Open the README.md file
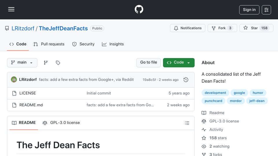The image size is (278, 156). point(31,105)
